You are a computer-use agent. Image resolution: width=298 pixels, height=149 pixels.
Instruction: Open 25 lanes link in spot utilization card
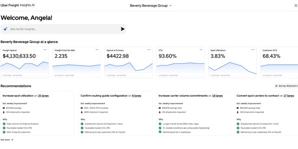[43, 96]
